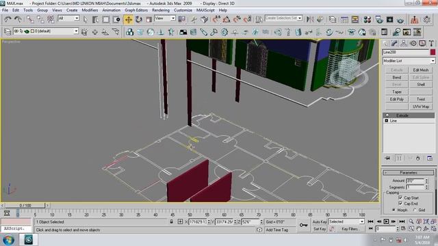Toggle the show end result icon
Image resolution: width=438 pixels, height=246 pixels.
point(399,158)
